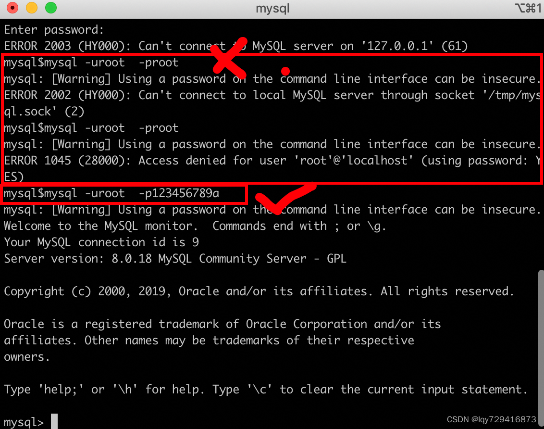
Task: Click the red close window button
Action: point(12,8)
